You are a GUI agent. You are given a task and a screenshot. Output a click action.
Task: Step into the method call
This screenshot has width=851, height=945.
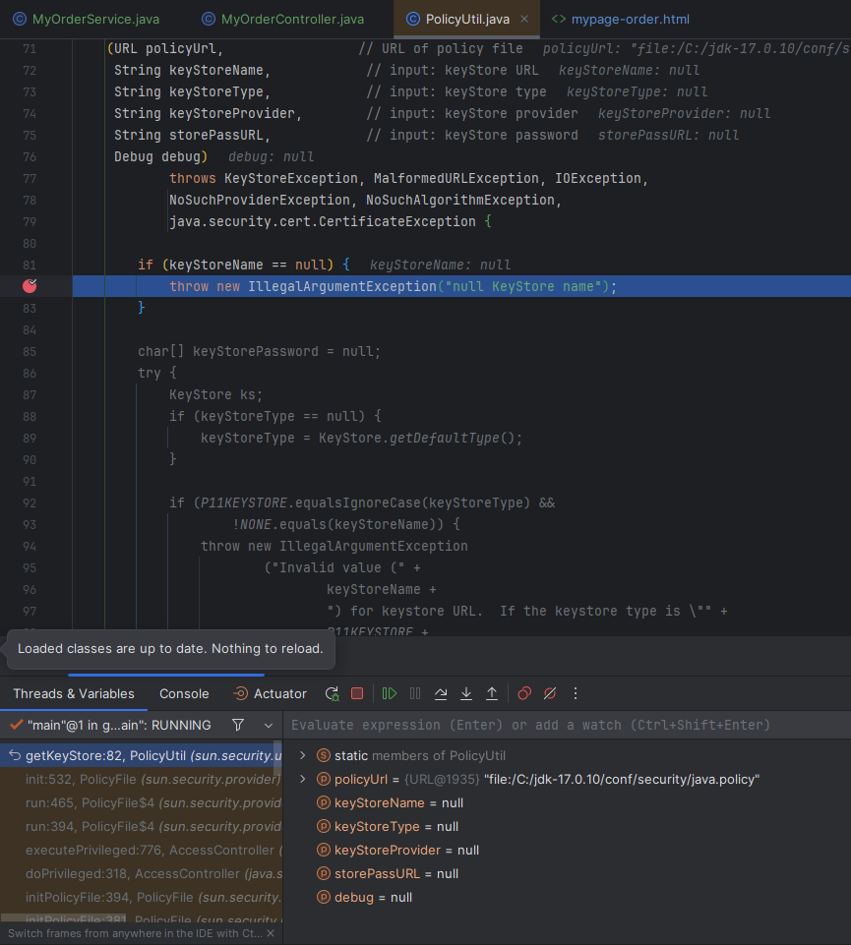coord(466,693)
